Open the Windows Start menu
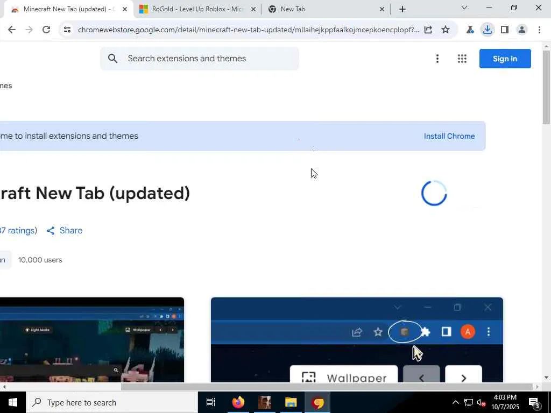 (13, 402)
